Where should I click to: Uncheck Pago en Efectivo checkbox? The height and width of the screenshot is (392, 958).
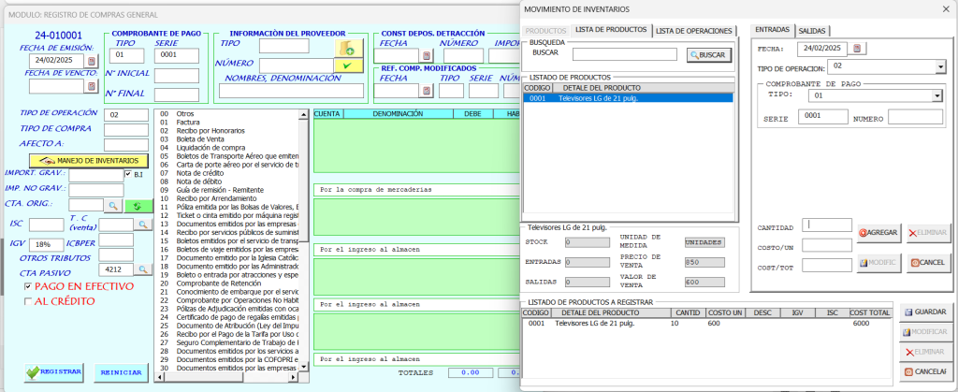tap(27, 286)
